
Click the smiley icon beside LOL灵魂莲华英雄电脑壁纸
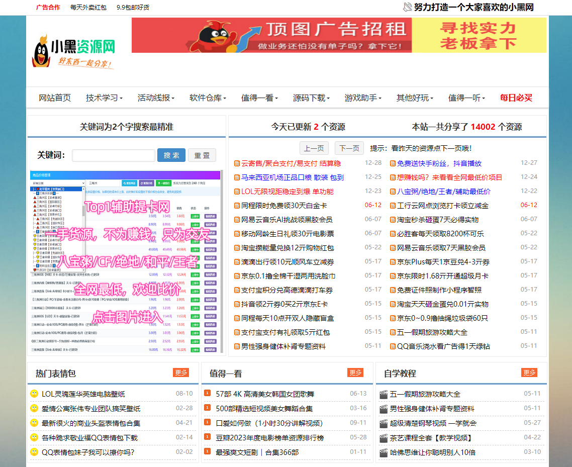(x=34, y=394)
